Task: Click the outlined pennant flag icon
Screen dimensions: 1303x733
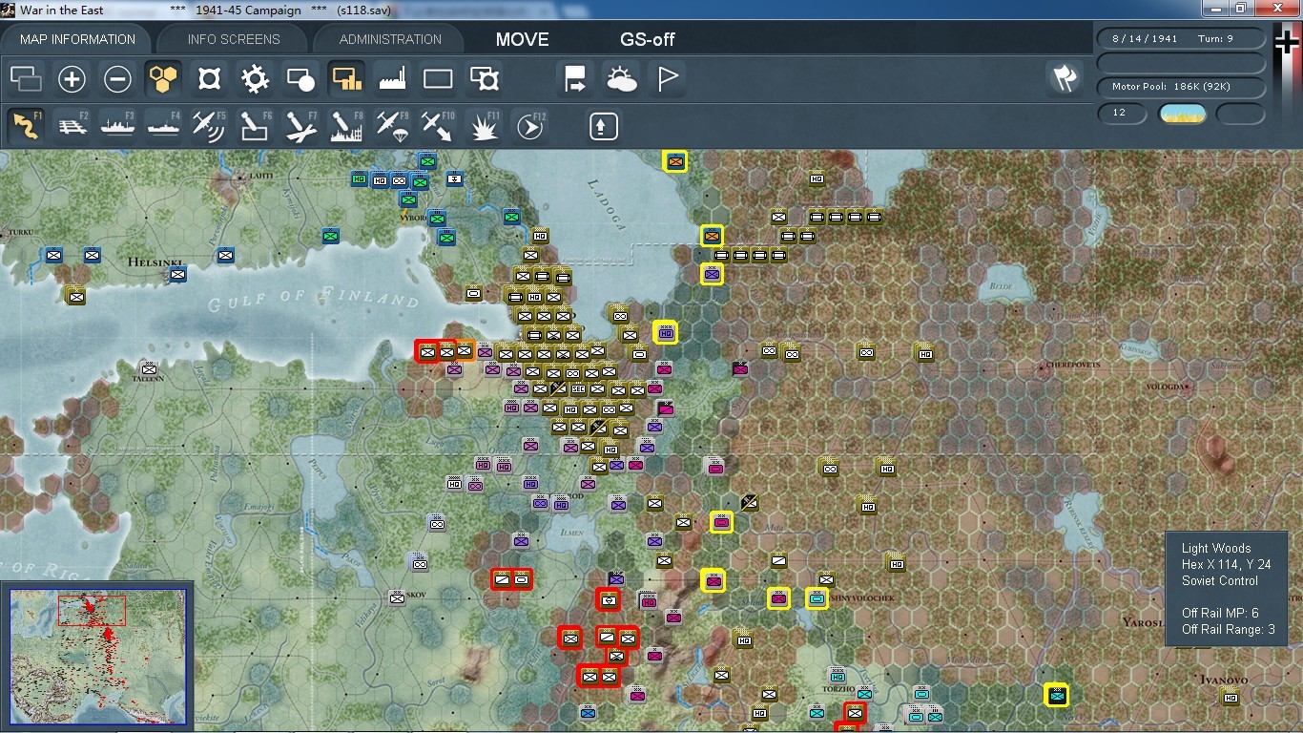Action: pos(667,79)
